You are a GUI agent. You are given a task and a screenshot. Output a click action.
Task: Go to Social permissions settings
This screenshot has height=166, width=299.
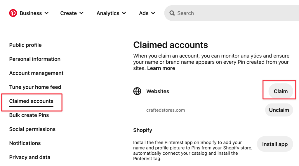32,129
